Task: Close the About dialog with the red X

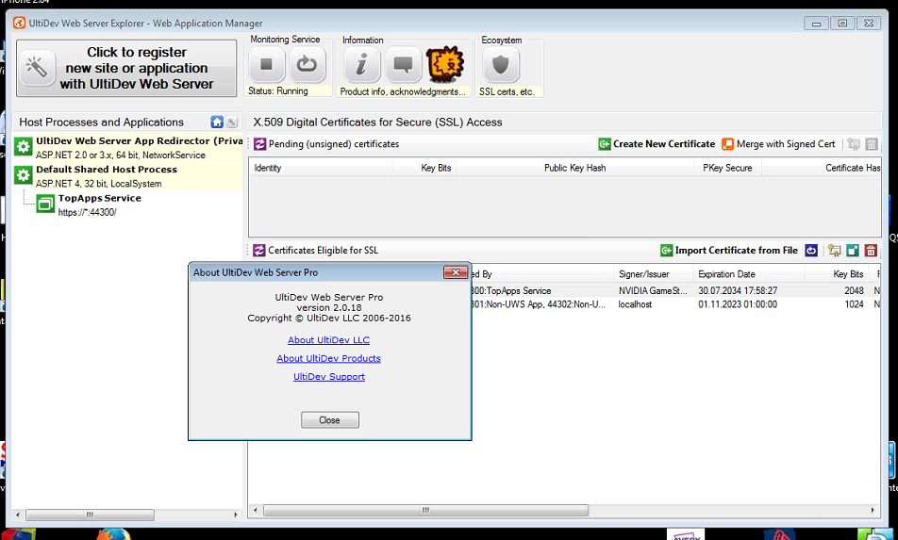Action: coord(456,272)
